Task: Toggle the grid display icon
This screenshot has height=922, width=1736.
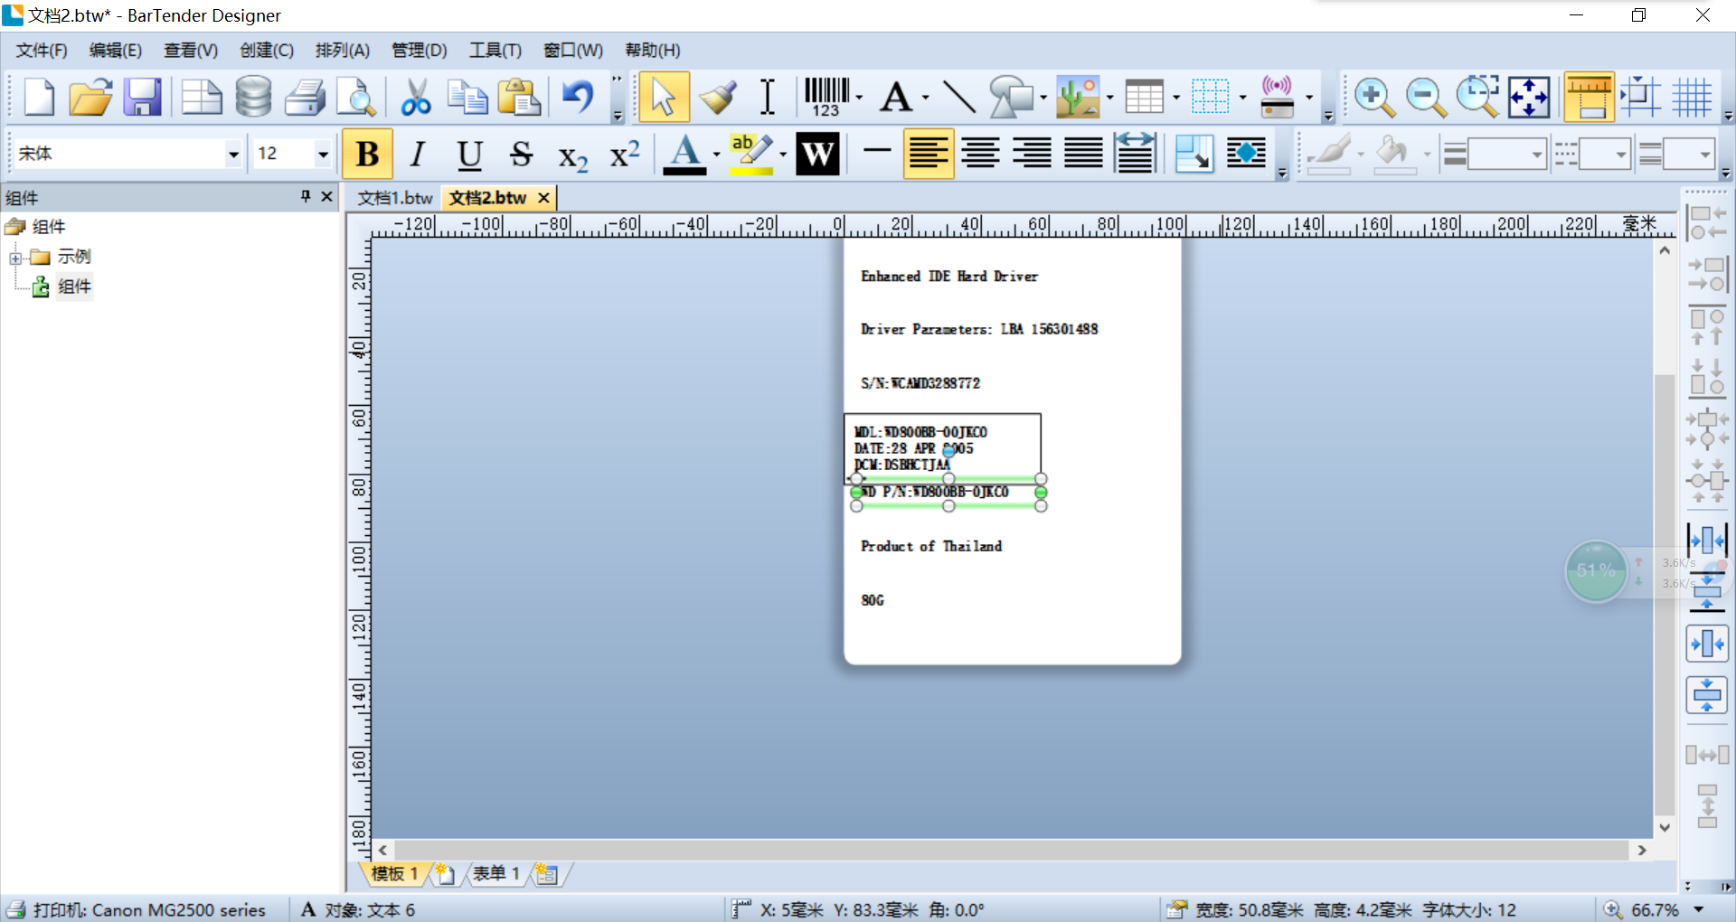Action: tap(1691, 98)
